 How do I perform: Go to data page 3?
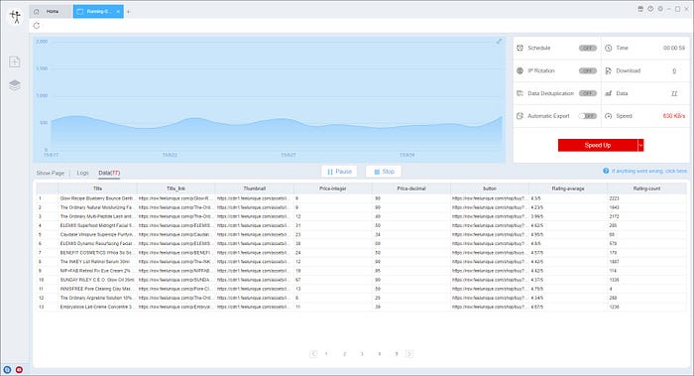click(362, 354)
